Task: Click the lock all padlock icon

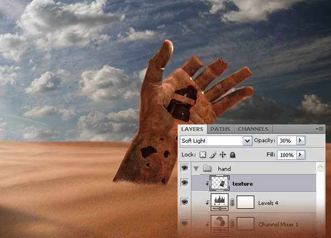Action: click(232, 155)
